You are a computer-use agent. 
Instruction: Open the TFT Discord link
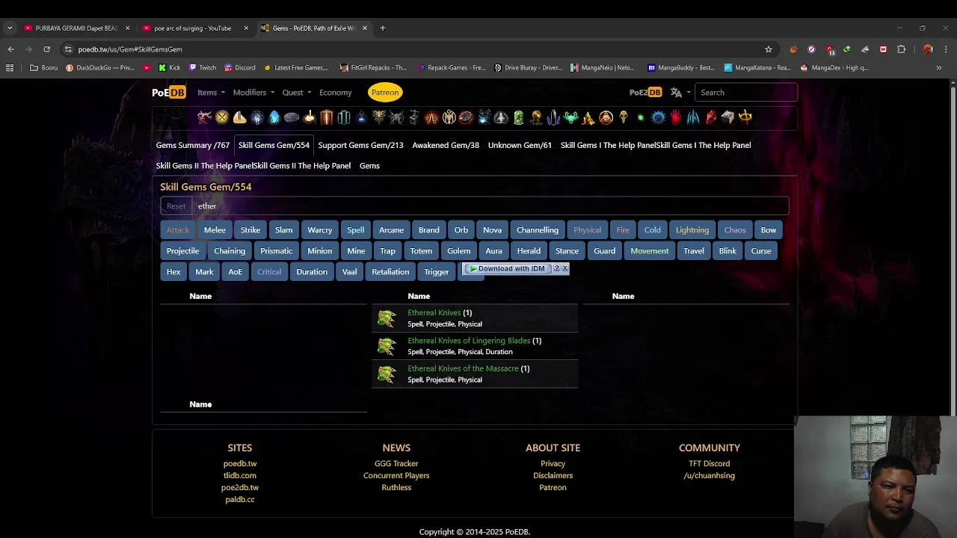(x=710, y=463)
